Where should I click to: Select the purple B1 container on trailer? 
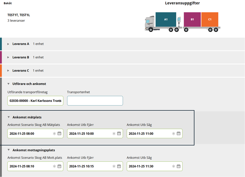point(192,20)
